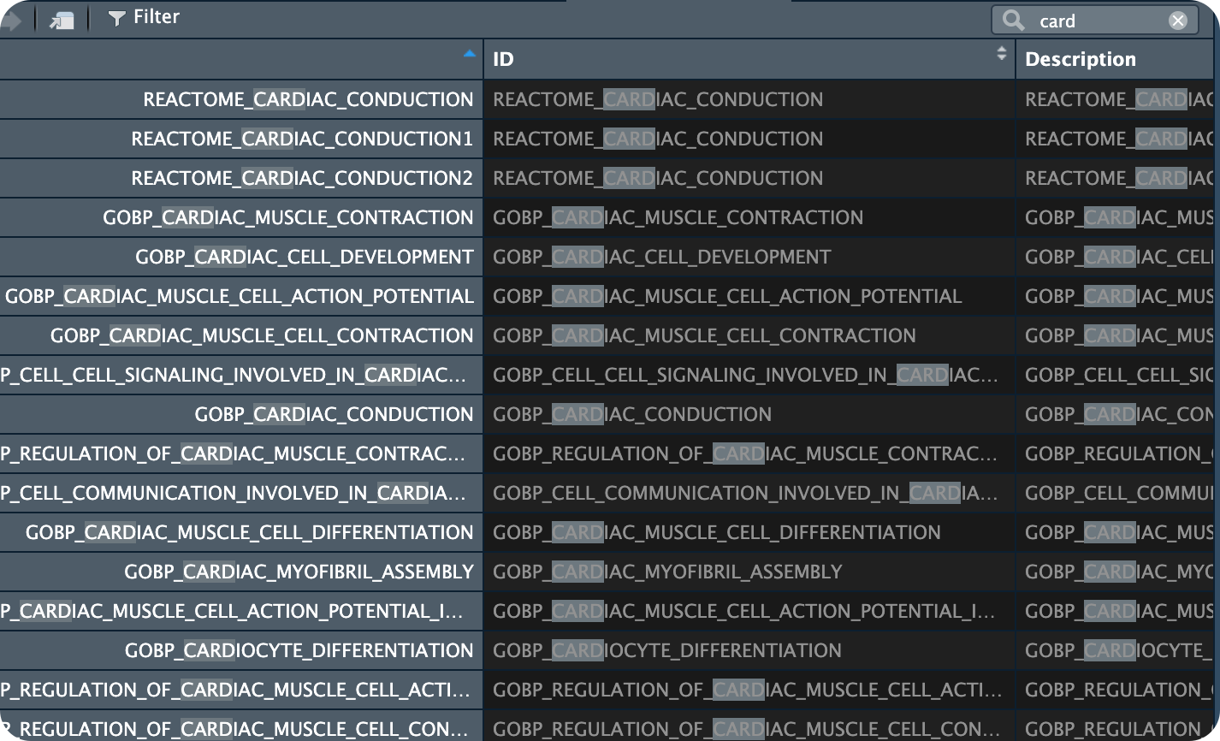Viewport: 1220px width, 741px height.
Task: Click ID cell GOBP_CARDIAC_MUSCLE_CELL_DIFFERENTIATION
Action: (x=749, y=532)
